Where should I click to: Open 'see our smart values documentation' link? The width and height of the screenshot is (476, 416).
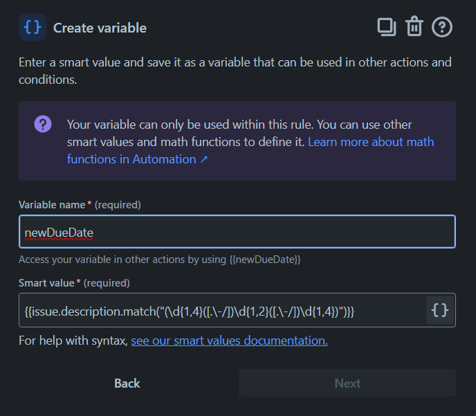(229, 341)
